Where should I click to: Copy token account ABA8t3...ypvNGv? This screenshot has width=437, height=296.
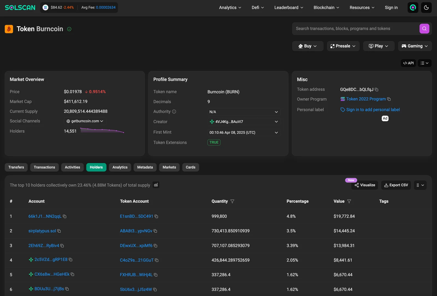(155, 231)
